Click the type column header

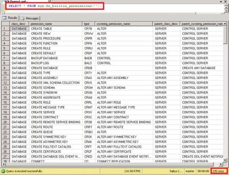(x=89, y=24)
